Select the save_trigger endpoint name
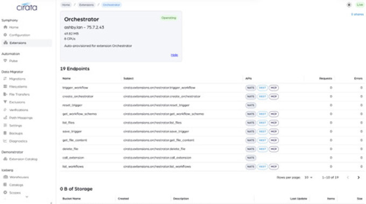The height and width of the screenshot is (204, 366). pos(72,132)
